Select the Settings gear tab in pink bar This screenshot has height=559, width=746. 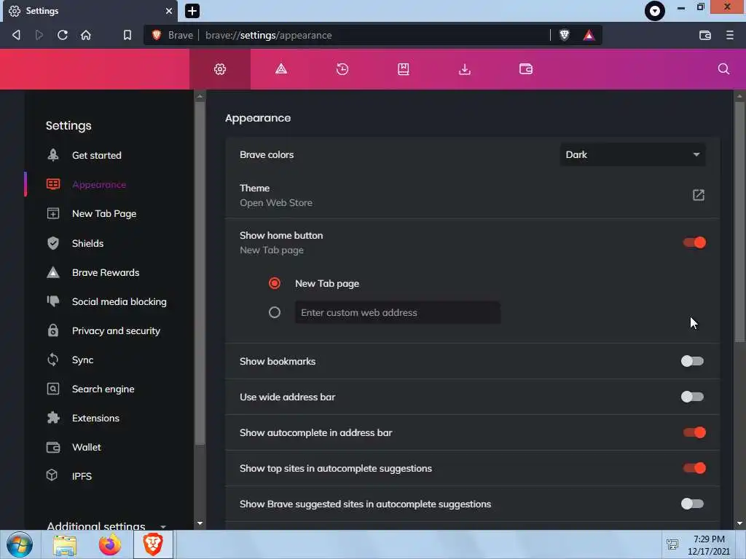(220, 69)
